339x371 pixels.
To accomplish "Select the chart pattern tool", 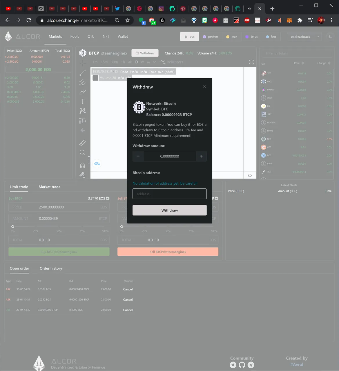I will point(82,111).
